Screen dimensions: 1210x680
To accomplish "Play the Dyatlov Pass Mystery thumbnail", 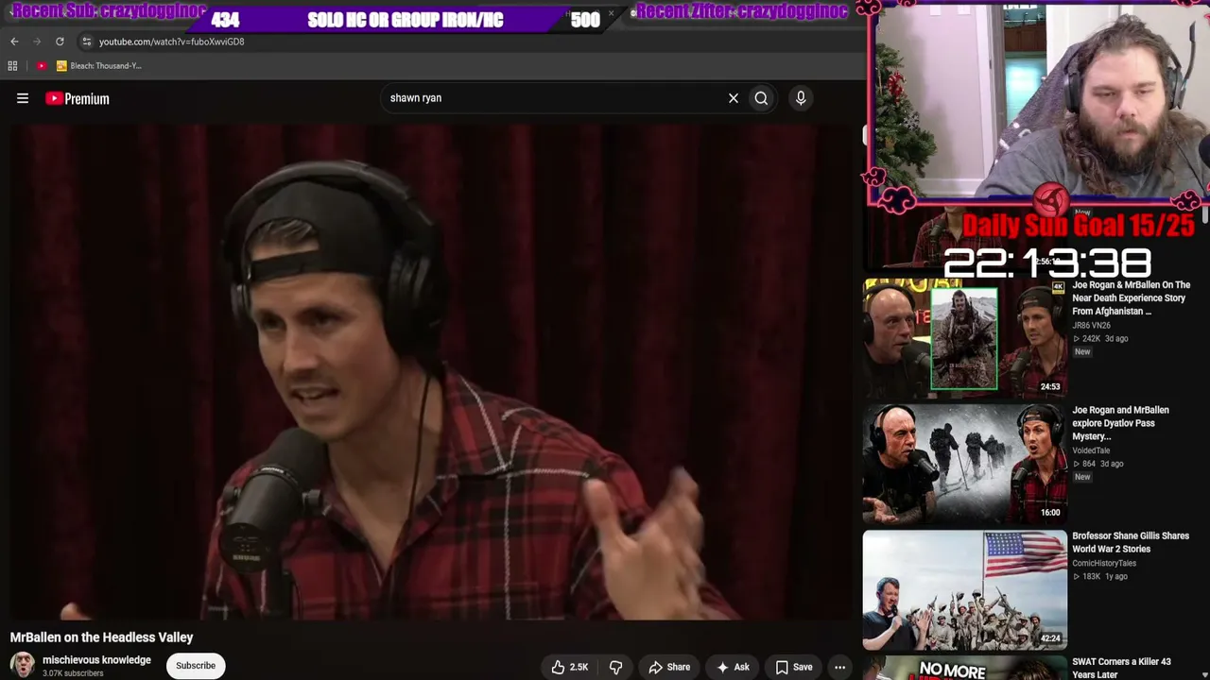I will [964, 464].
